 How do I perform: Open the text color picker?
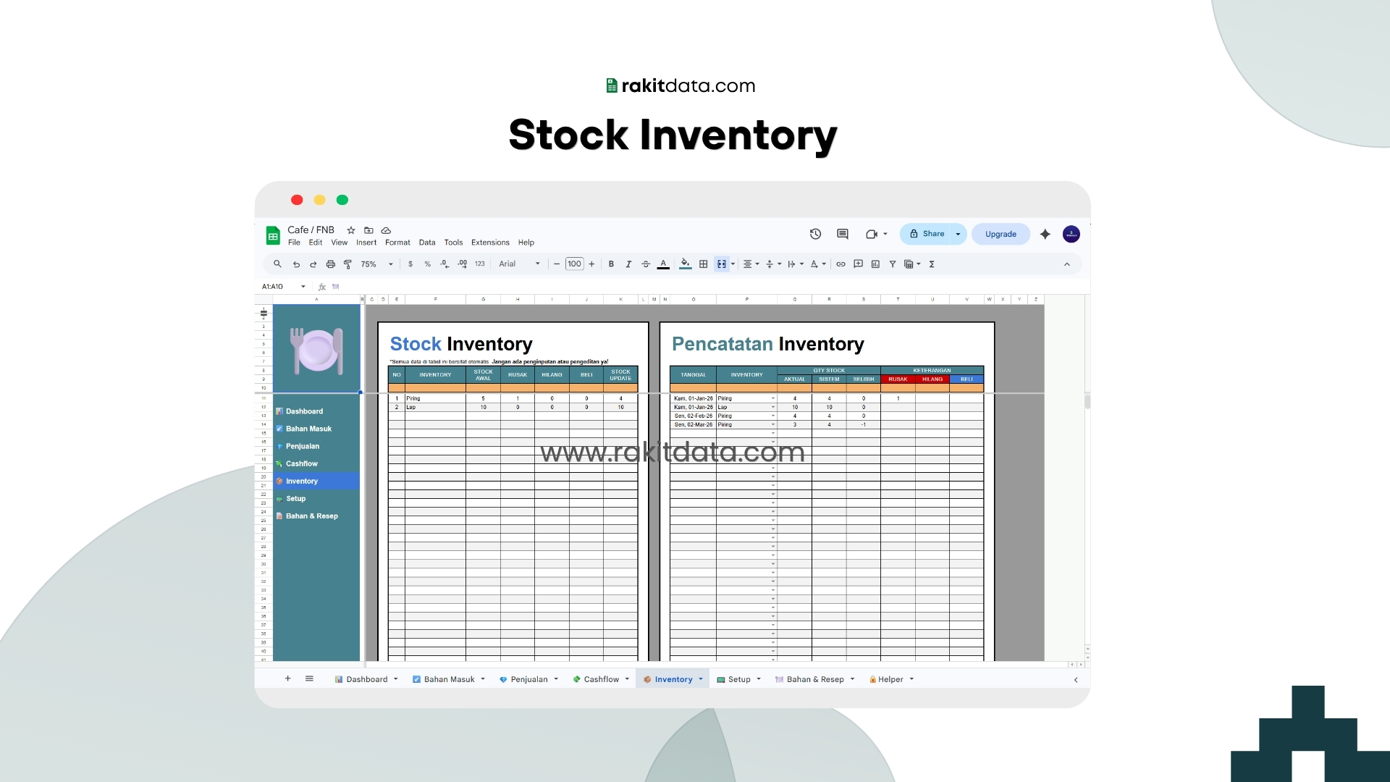pos(663,264)
